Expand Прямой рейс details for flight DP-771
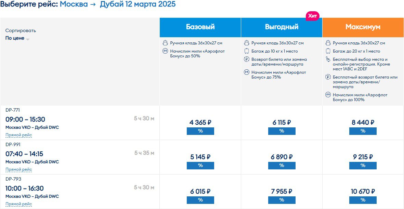404x209 pixels. (x=18, y=135)
